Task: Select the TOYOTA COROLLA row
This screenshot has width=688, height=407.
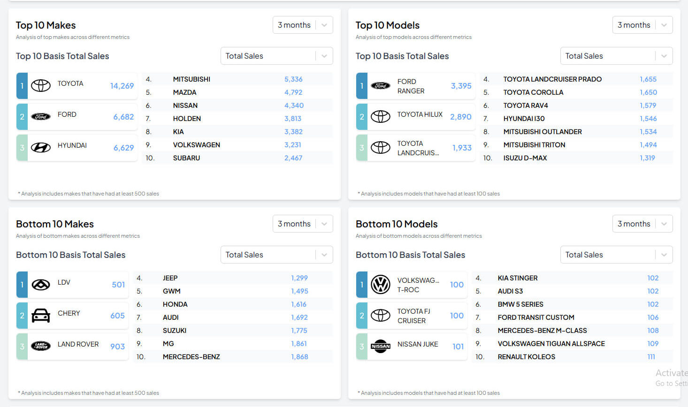Action: click(x=576, y=92)
